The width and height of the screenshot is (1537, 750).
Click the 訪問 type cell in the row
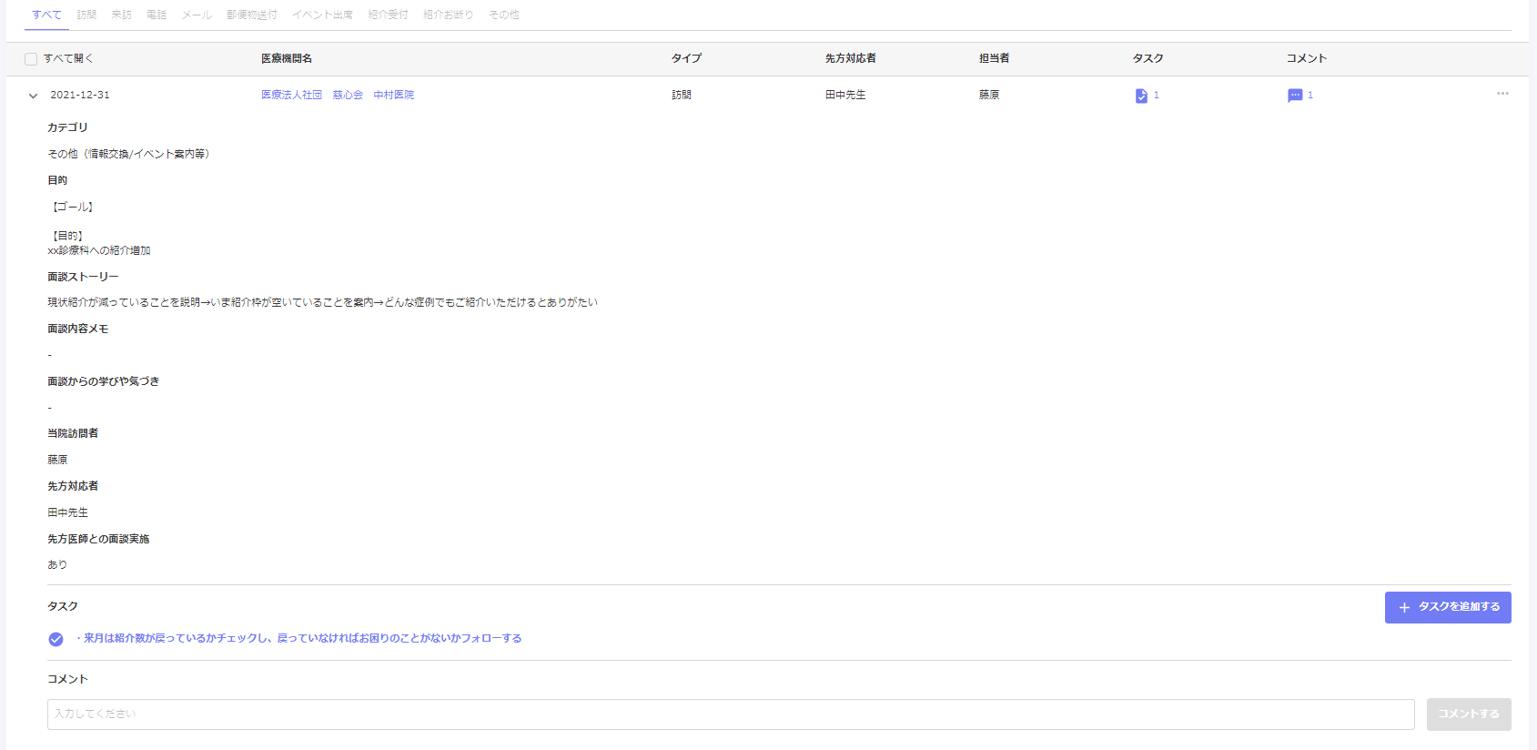(x=682, y=95)
